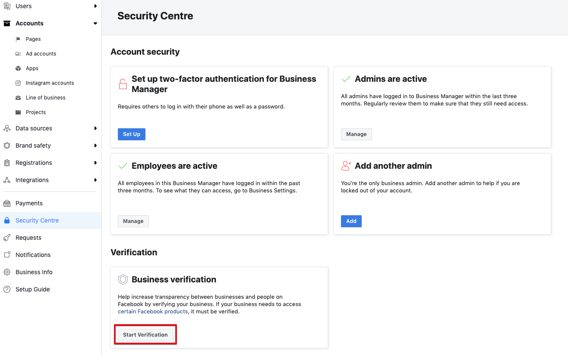
Task: Expand the Brand safety arrow
Action: [95, 145]
